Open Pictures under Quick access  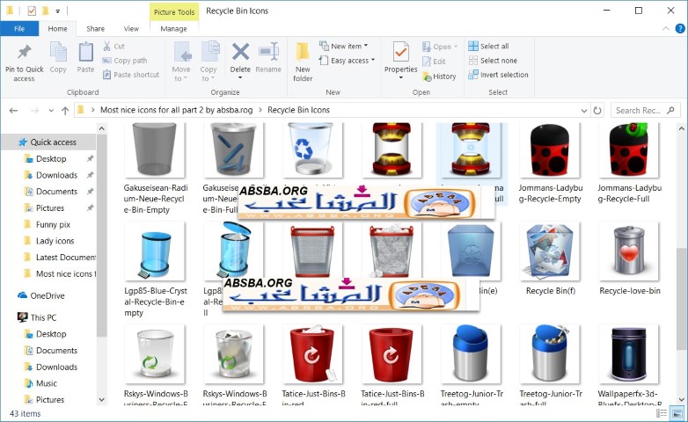[50, 208]
